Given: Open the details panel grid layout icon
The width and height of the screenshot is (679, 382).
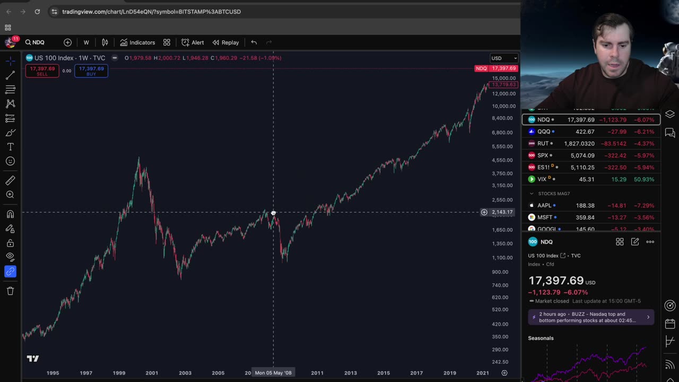Looking at the screenshot, I should [x=620, y=242].
